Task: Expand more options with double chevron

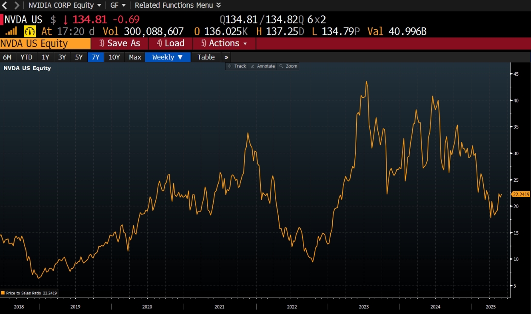Action: pos(226,57)
